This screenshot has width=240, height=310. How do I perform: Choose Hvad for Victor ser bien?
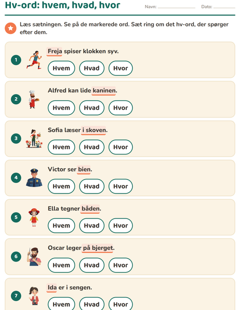click(x=91, y=186)
